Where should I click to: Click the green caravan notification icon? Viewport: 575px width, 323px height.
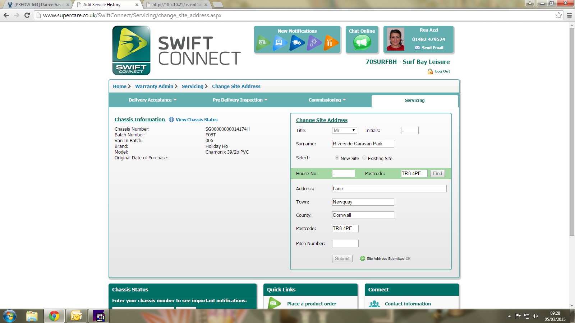[263, 43]
